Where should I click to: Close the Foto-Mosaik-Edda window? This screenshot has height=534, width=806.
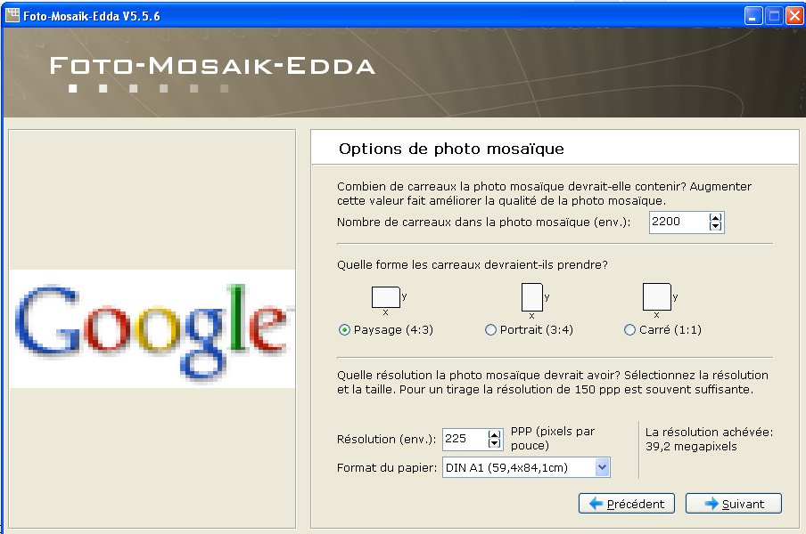pos(794,16)
